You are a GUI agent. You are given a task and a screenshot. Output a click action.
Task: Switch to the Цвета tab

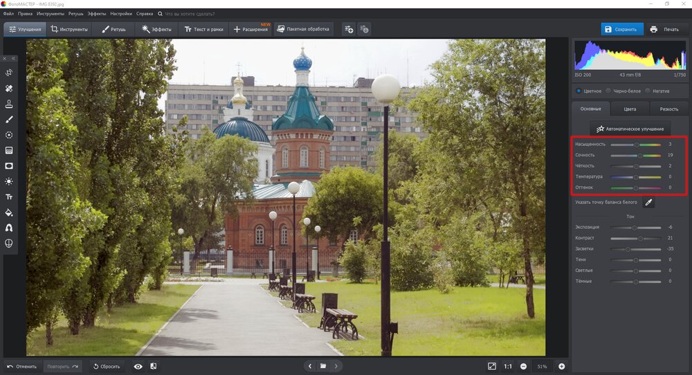630,109
